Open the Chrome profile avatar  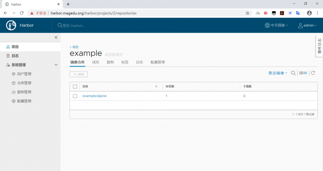click(x=309, y=13)
